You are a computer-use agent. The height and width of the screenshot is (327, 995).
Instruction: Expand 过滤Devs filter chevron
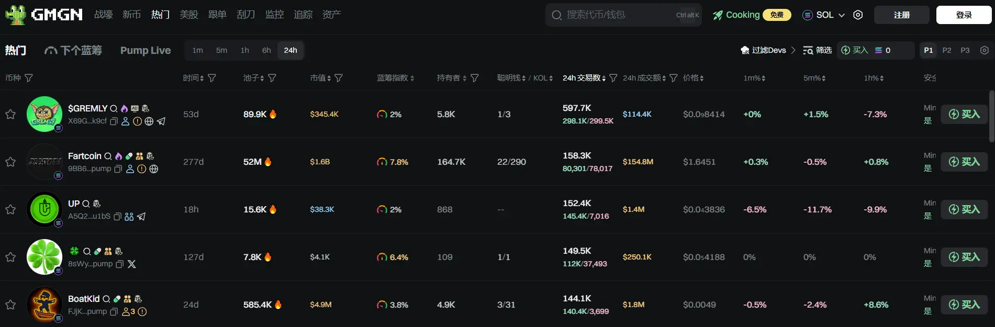(x=793, y=50)
